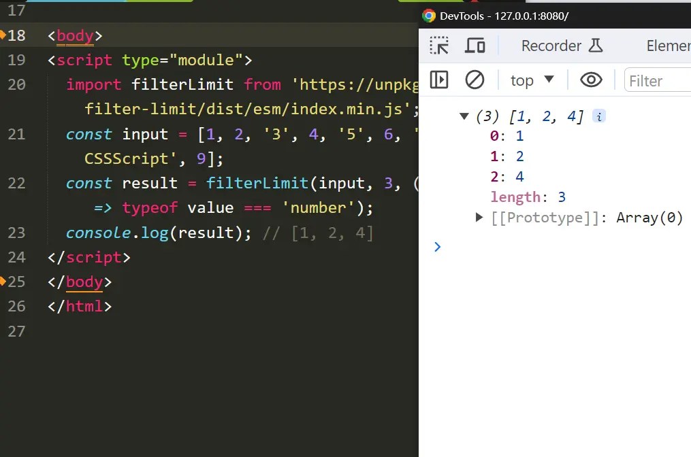Screen dimensions: 691x457
Task: Select the '0: 1' array entry
Action: pos(507,136)
